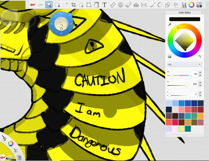209x161 pixels.
Task: Click the saturation value input field
Action: [x=194, y=84]
